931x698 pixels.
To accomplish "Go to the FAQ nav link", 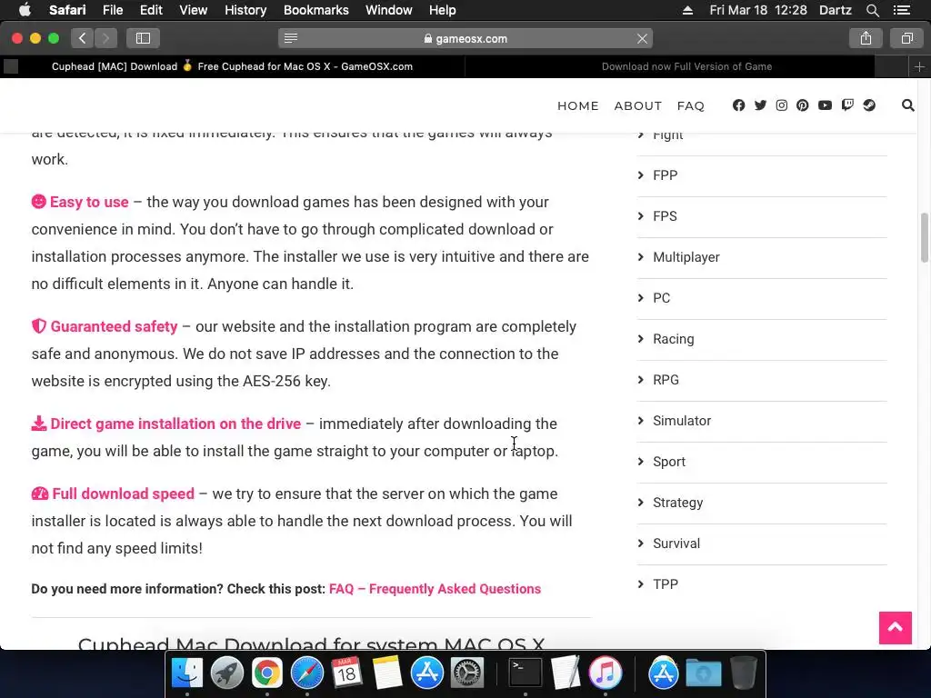I will pyautogui.click(x=691, y=105).
